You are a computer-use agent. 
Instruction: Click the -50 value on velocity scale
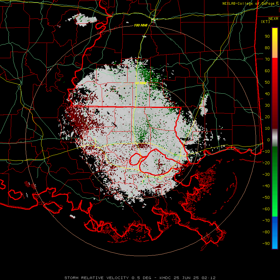(x=266, y=197)
